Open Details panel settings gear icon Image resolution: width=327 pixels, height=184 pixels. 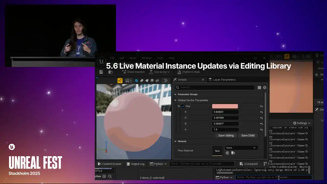(265, 87)
